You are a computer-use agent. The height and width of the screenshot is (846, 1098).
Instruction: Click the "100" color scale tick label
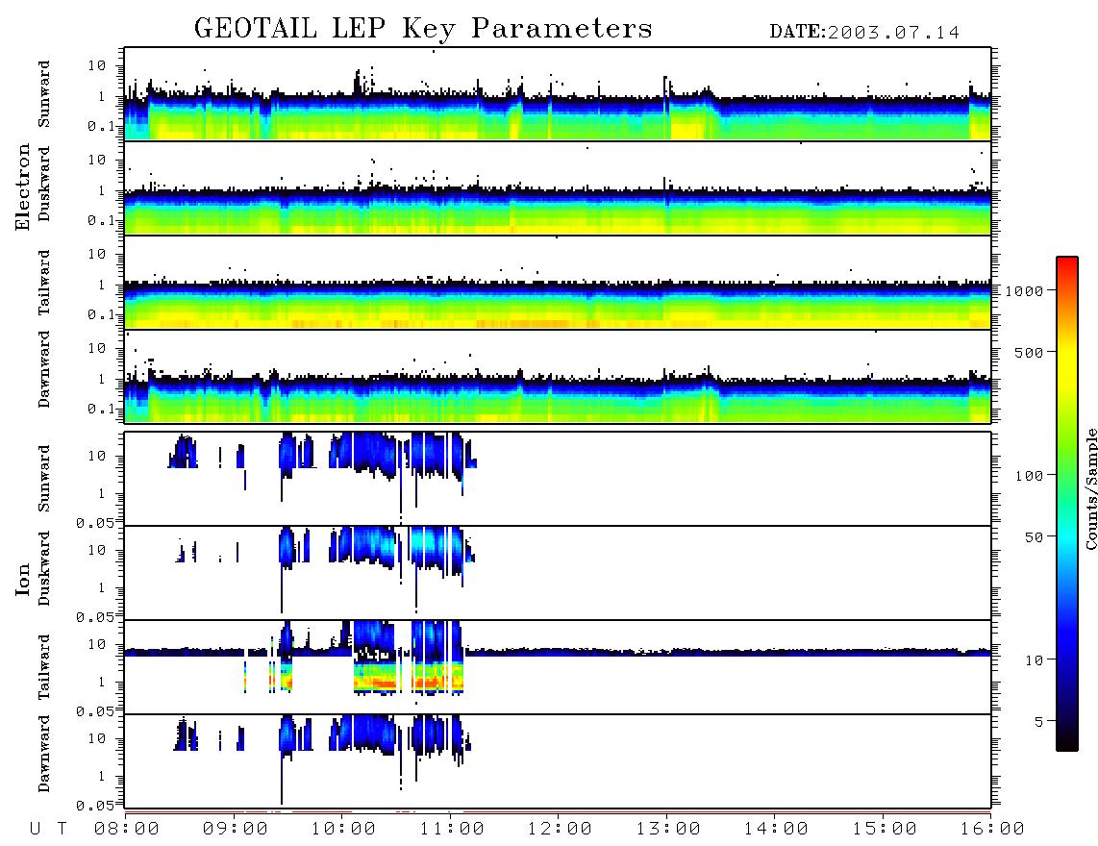pos(1029,476)
